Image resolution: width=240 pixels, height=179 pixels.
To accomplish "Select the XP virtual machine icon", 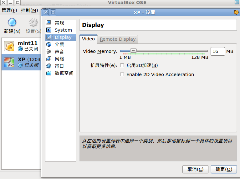I will [9, 62].
